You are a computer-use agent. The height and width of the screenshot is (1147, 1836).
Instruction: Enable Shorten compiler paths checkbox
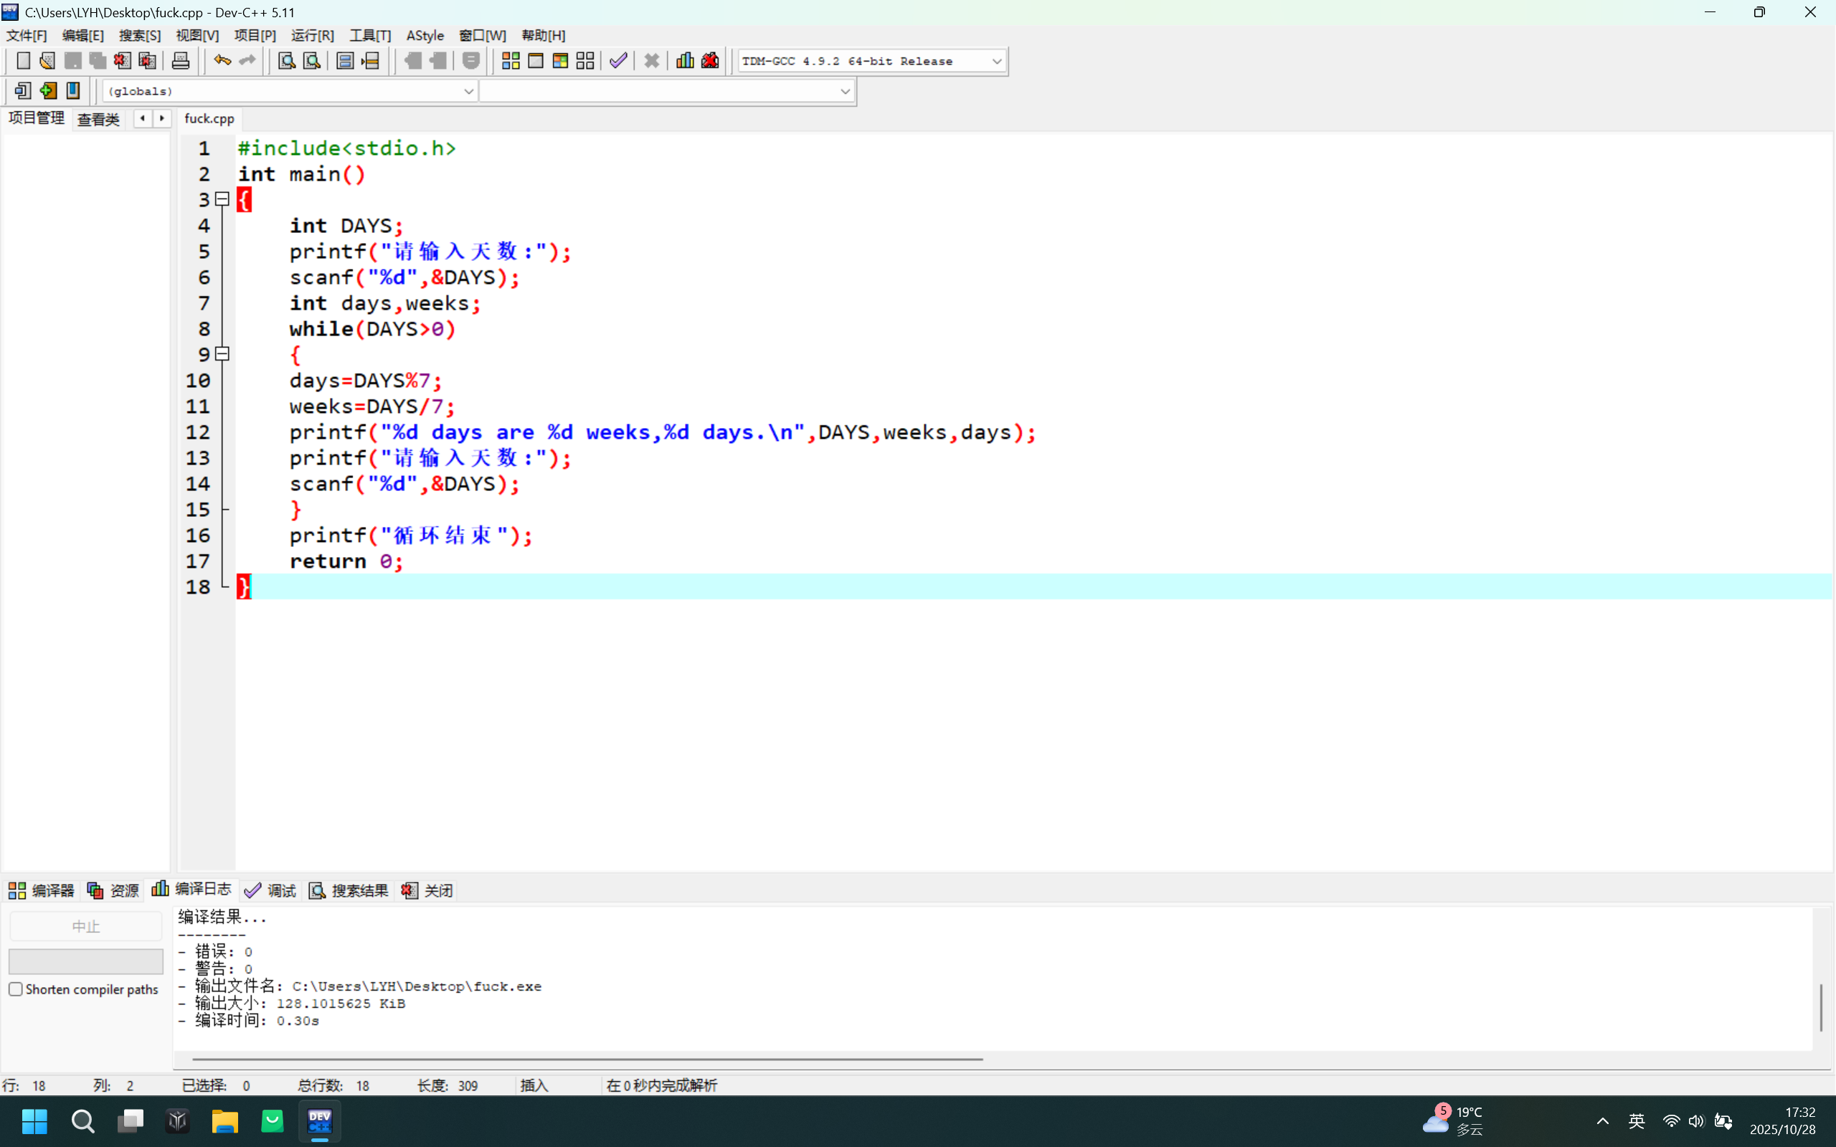click(16, 989)
